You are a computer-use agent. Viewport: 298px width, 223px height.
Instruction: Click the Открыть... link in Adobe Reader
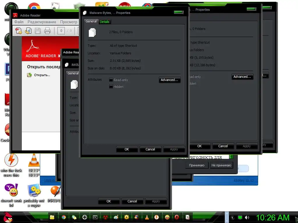tap(42, 75)
